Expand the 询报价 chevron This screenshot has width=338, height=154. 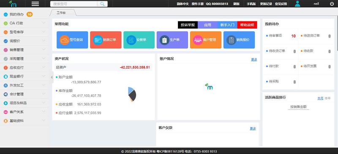click(x=44, y=40)
